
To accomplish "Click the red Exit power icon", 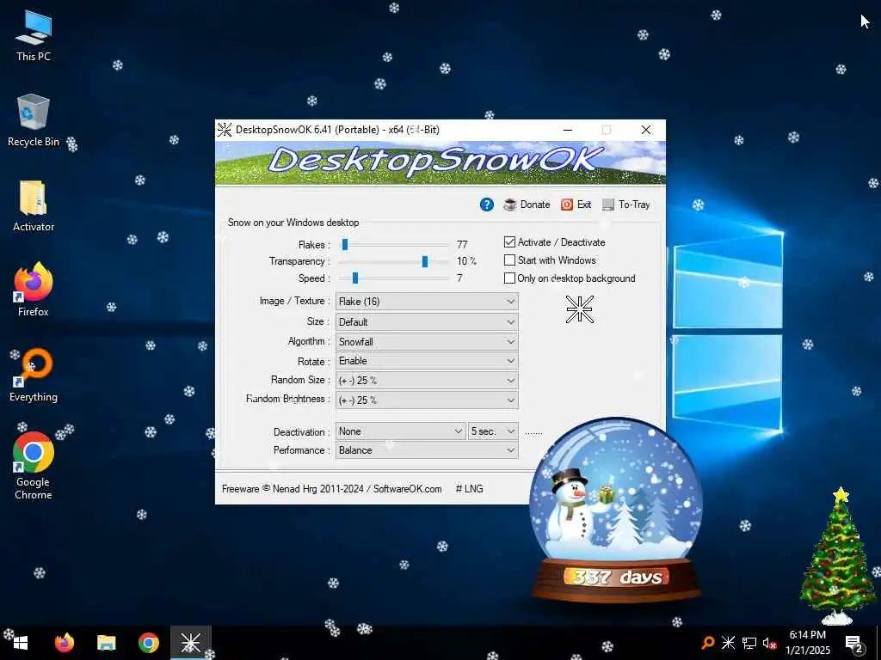I will coord(567,205).
